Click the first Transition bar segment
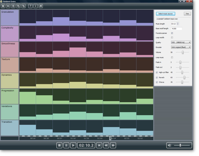This screenshot has height=156, width=199. [x=28, y=130]
